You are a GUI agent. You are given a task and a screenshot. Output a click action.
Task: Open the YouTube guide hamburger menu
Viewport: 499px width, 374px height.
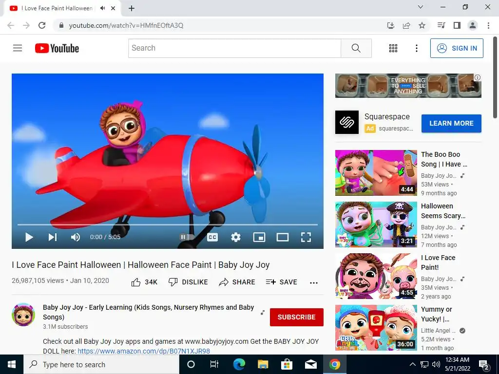[18, 48]
